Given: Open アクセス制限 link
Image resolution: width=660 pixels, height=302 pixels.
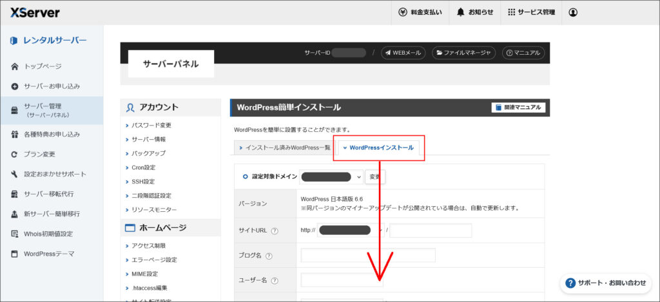Looking at the screenshot, I should click(148, 245).
